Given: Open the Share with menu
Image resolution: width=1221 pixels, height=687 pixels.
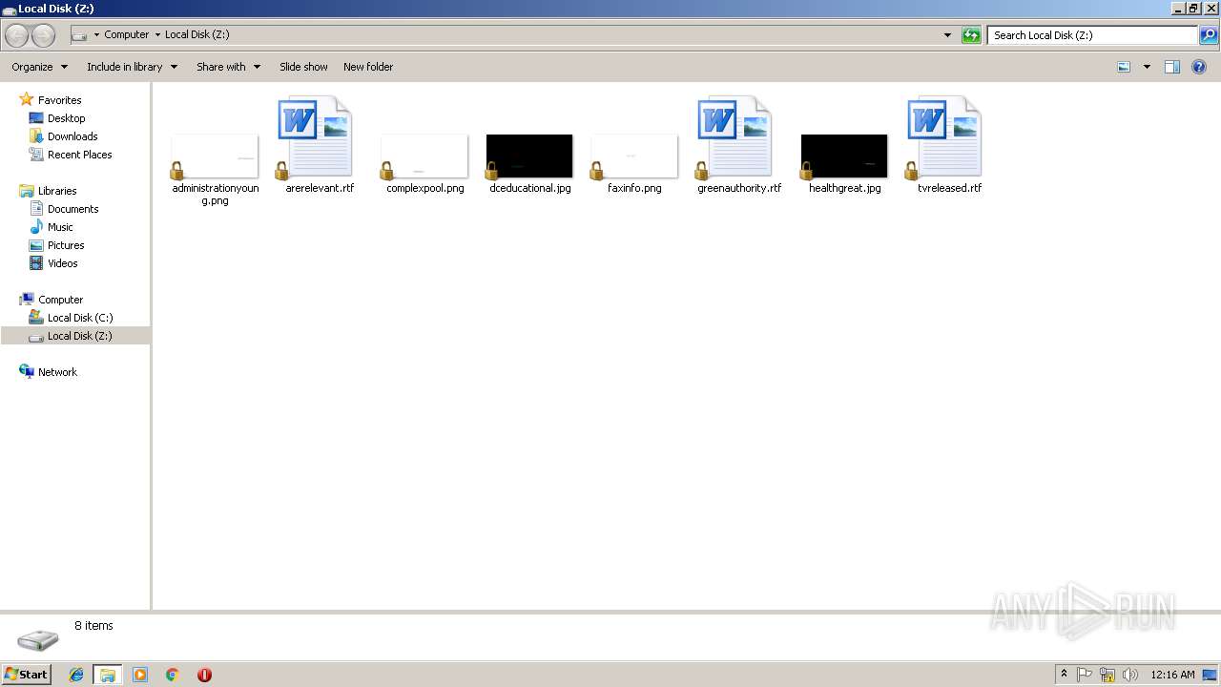Looking at the screenshot, I should (x=229, y=67).
